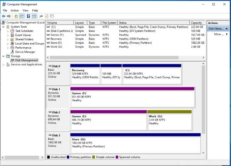This screenshot has height=166, width=231.
Task: Open the Help toolbar icon
Action: [x=28, y=16]
